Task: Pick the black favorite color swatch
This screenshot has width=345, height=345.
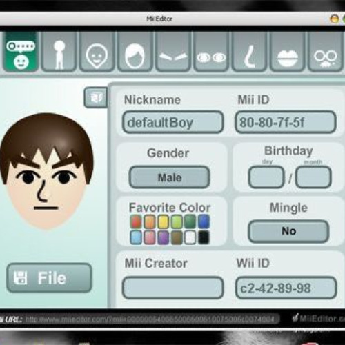Action: click(204, 237)
